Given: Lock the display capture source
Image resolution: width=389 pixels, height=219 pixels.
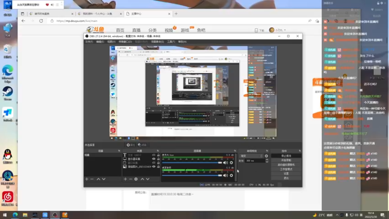Looking at the screenshot, I should pos(159,159).
